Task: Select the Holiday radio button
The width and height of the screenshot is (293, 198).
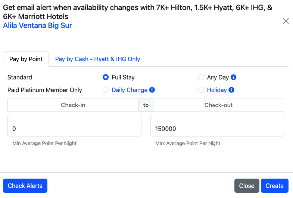Action: [x=201, y=90]
